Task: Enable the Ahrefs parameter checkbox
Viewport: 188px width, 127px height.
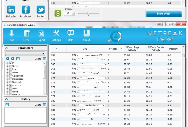Action: coord(11,72)
